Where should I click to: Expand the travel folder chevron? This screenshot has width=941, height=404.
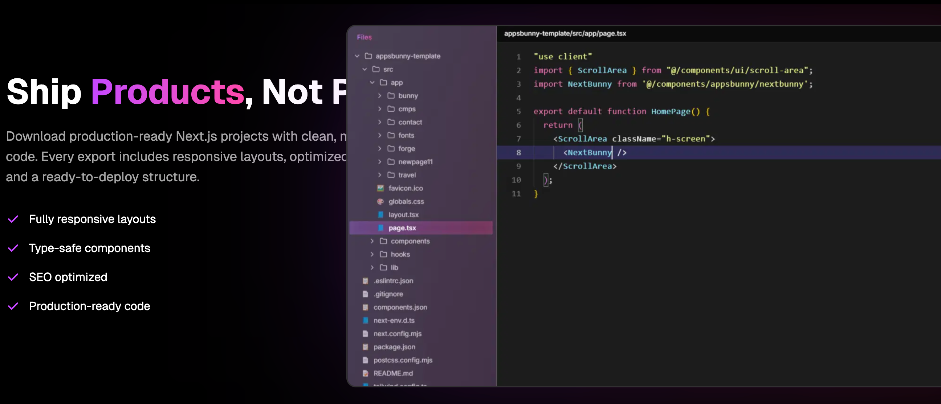pos(379,175)
